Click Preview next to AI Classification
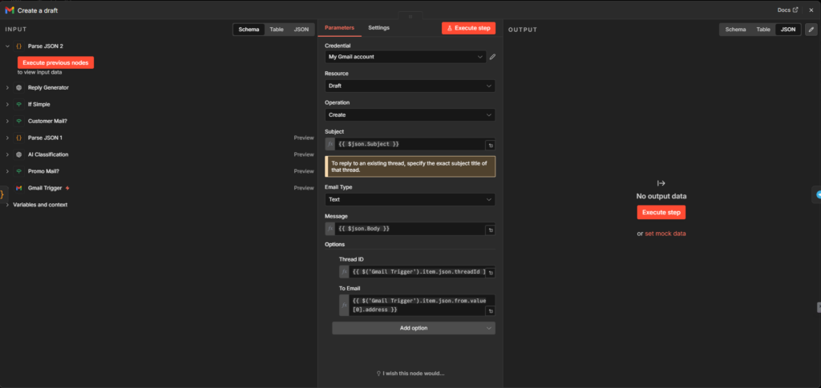The height and width of the screenshot is (388, 821). [304, 154]
